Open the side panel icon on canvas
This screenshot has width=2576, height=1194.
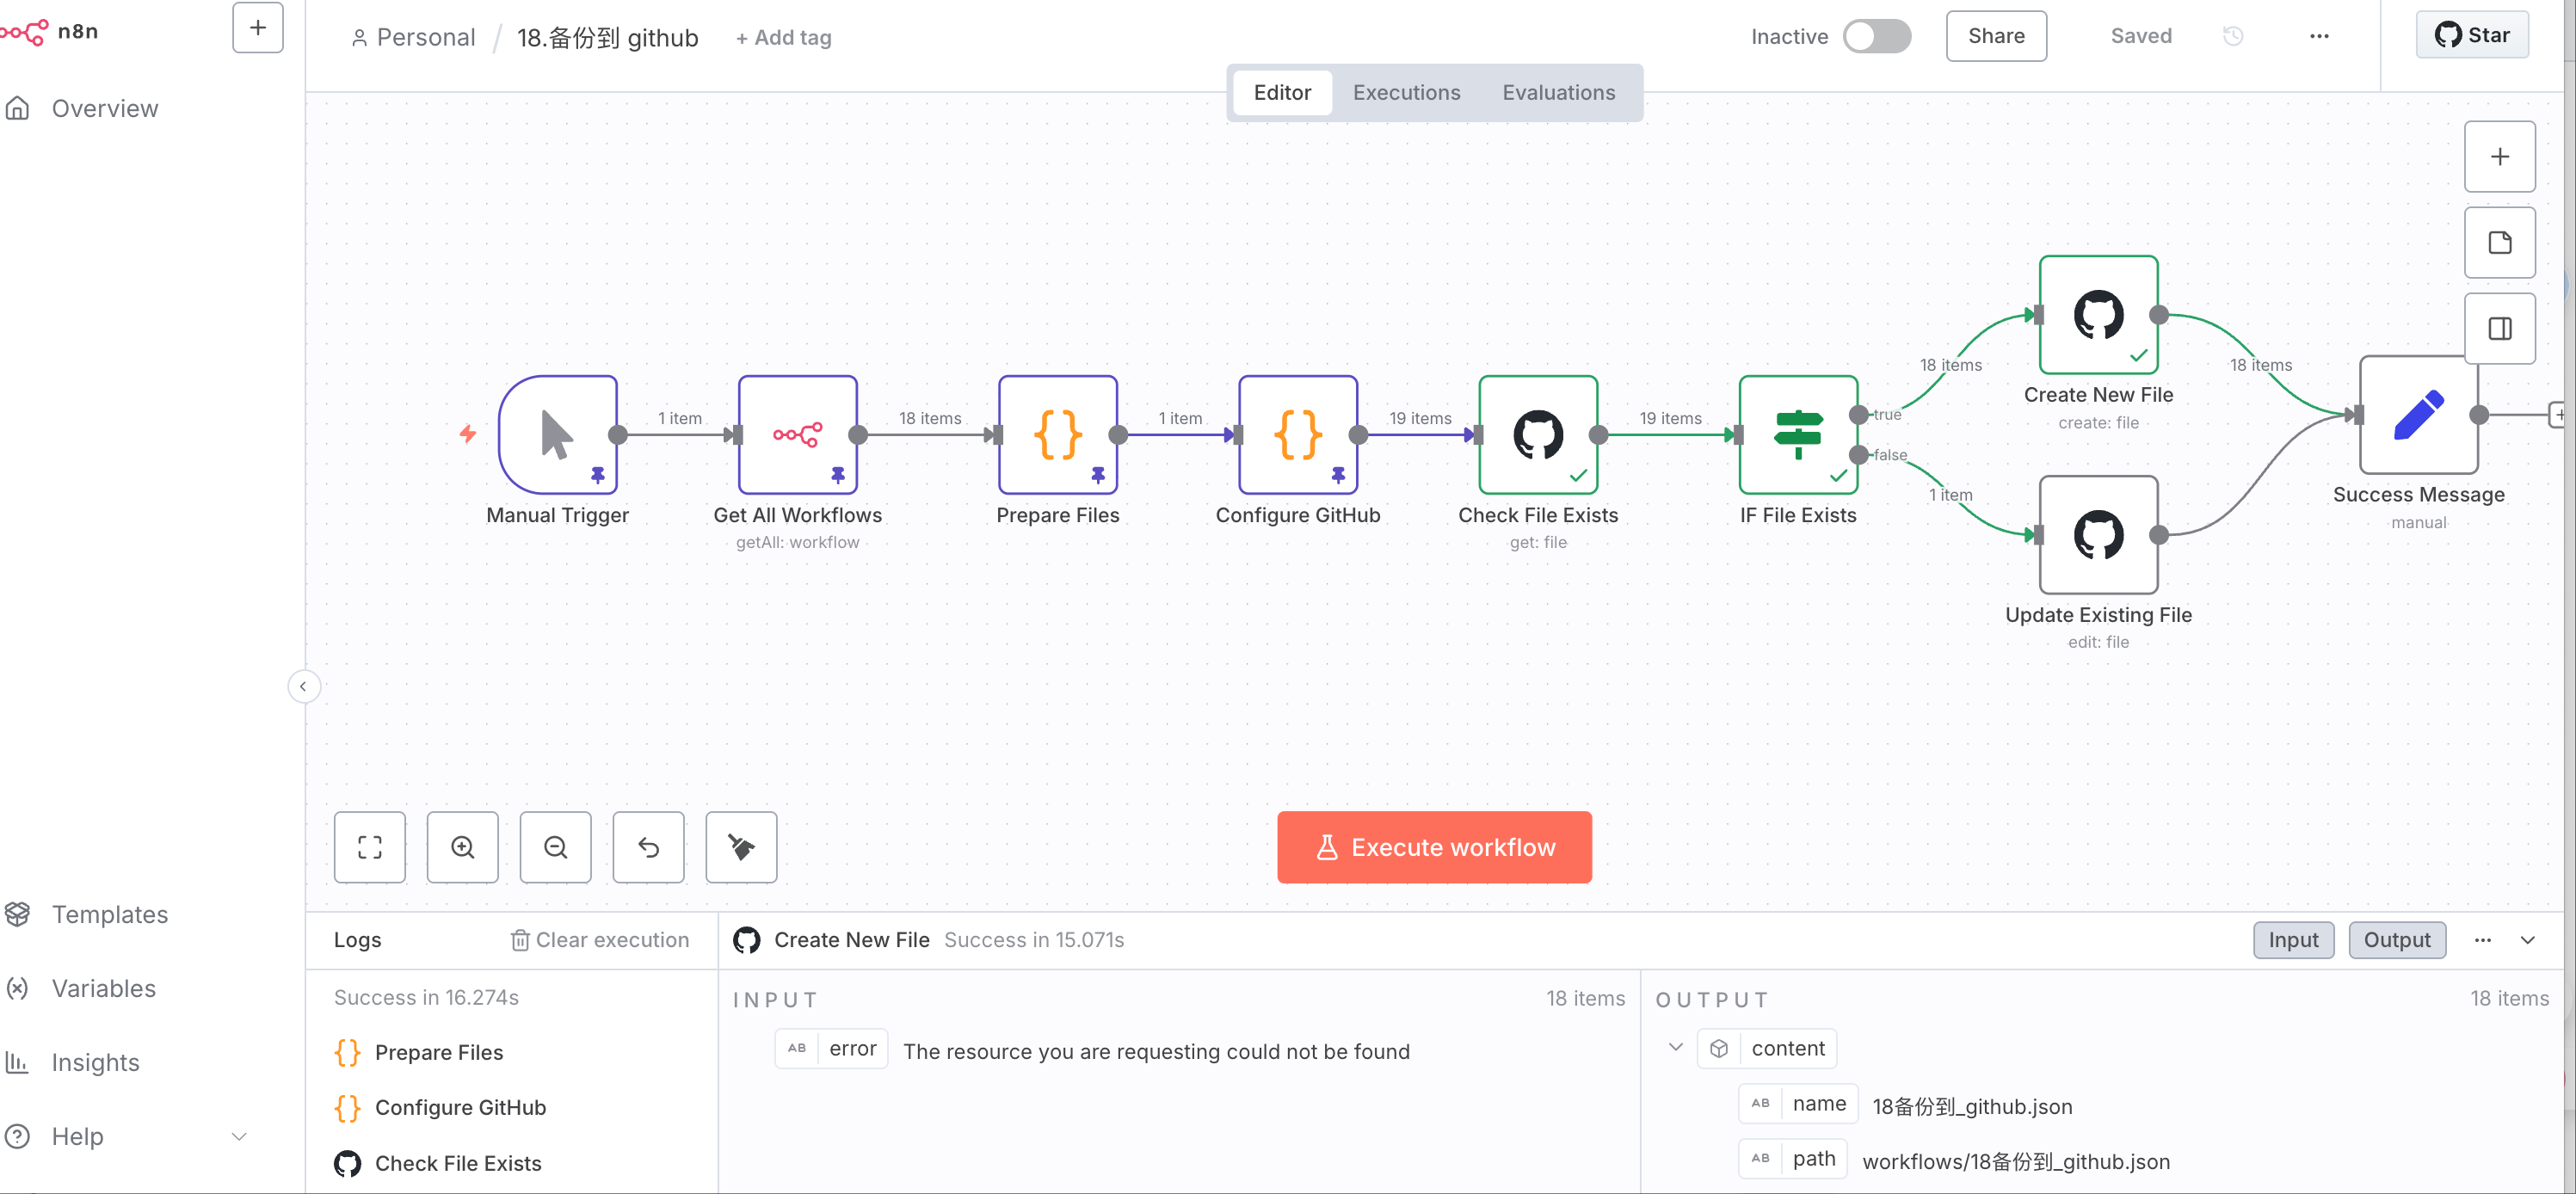click(2499, 329)
